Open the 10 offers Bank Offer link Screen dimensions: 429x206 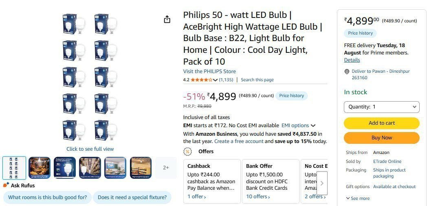pyautogui.click(x=258, y=196)
